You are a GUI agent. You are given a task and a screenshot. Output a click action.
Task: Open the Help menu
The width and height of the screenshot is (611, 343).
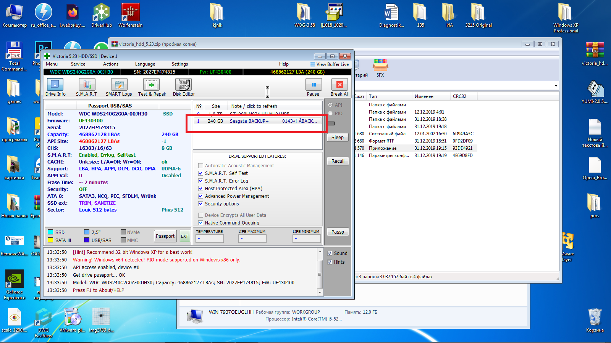pyautogui.click(x=284, y=64)
